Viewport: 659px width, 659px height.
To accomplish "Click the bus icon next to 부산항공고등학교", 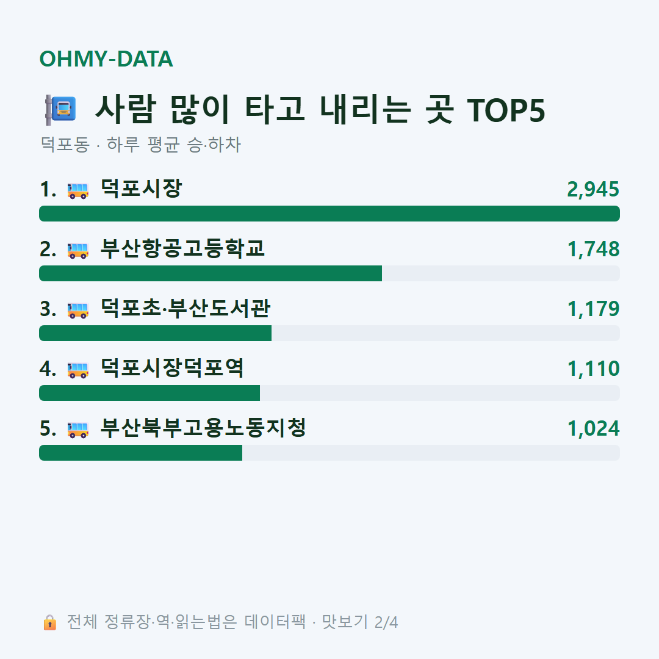I will click(78, 250).
